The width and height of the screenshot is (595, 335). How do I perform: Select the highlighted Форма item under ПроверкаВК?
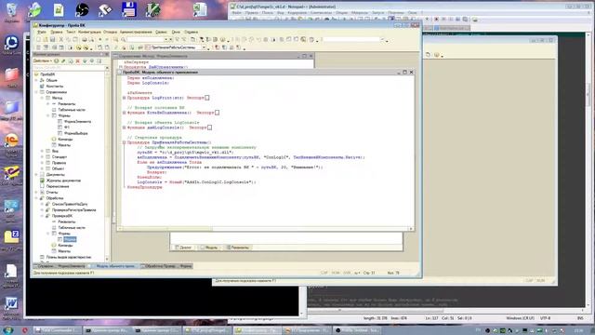(70, 239)
